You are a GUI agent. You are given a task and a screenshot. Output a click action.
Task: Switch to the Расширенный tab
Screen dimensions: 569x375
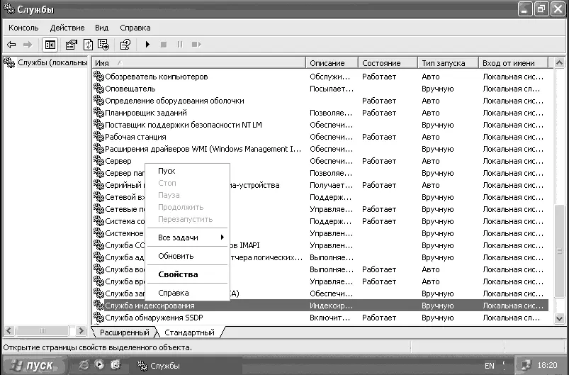[124, 332]
